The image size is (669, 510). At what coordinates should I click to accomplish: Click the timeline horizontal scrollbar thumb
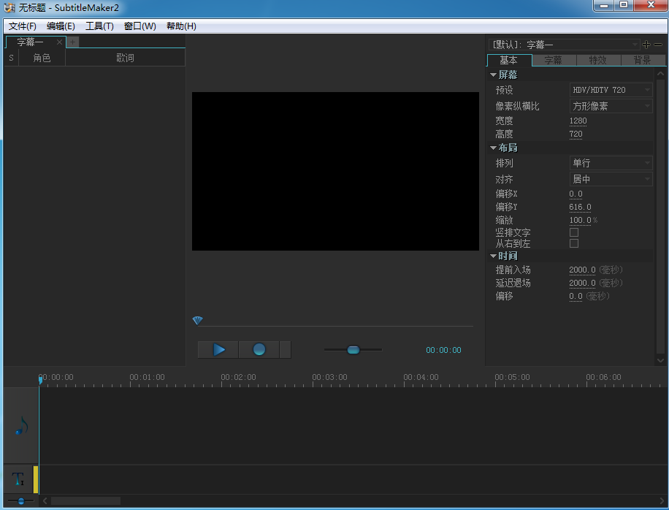point(85,501)
